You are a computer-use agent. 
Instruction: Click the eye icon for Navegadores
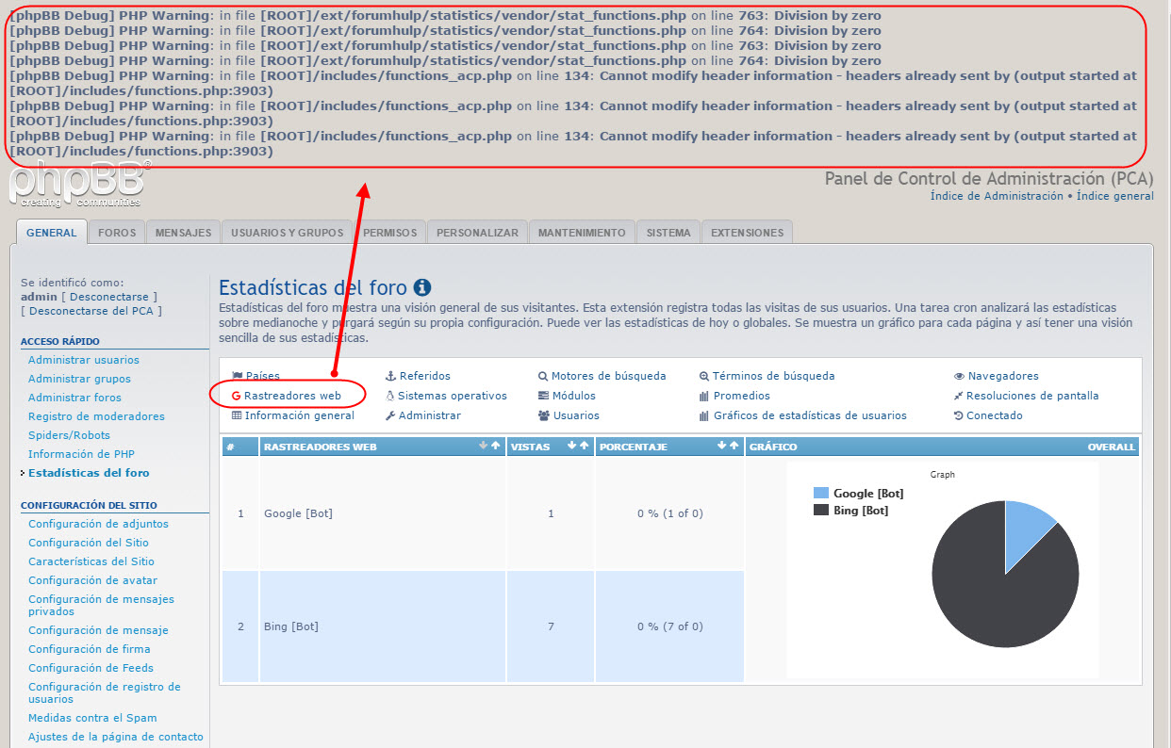[x=959, y=376]
